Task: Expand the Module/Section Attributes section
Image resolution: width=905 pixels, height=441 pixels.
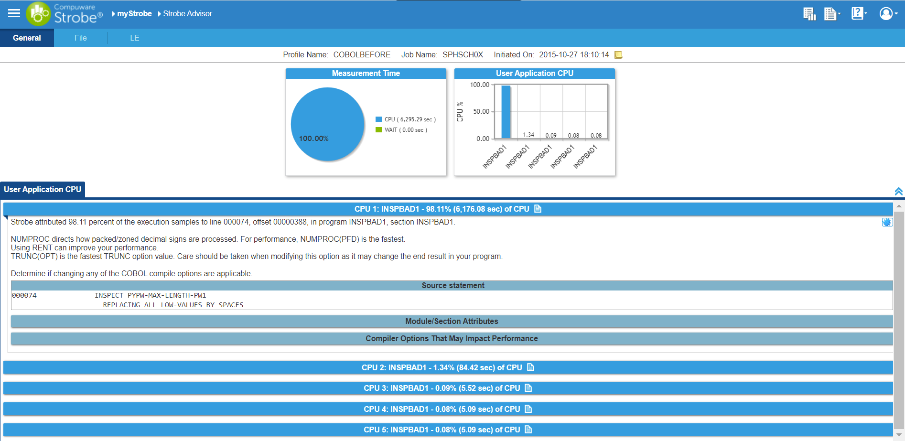Action: 452,321
